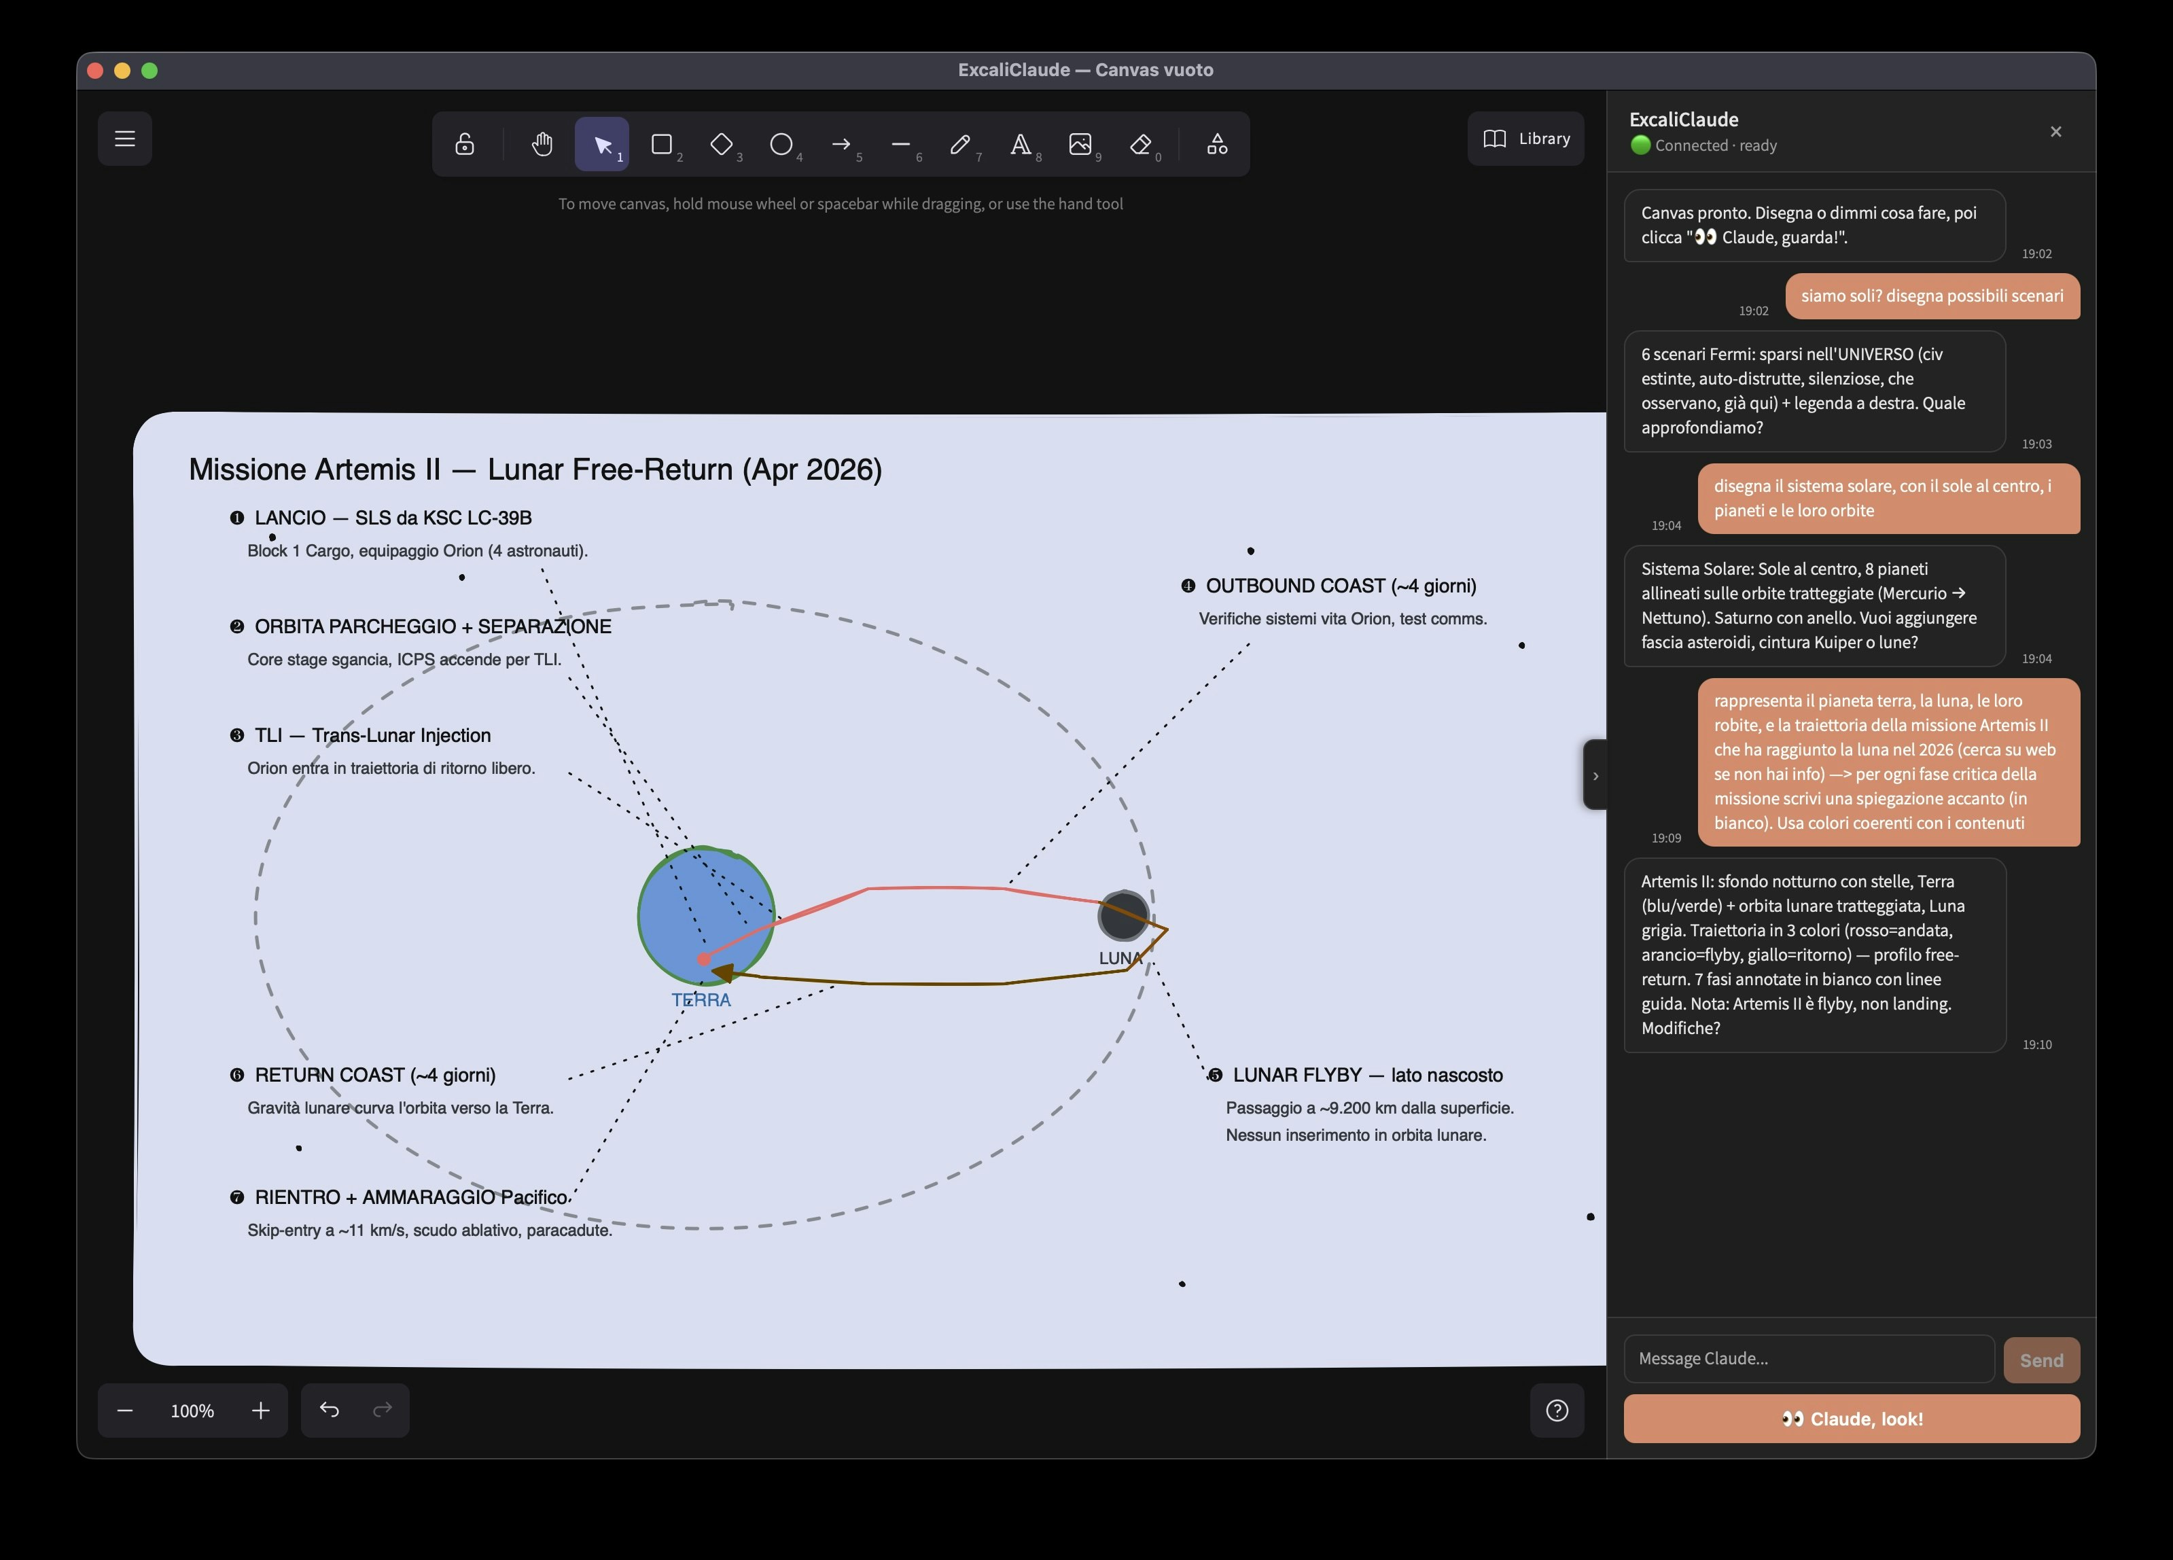Select the freehand Pencil tool
The image size is (2173, 1560).
[x=960, y=144]
